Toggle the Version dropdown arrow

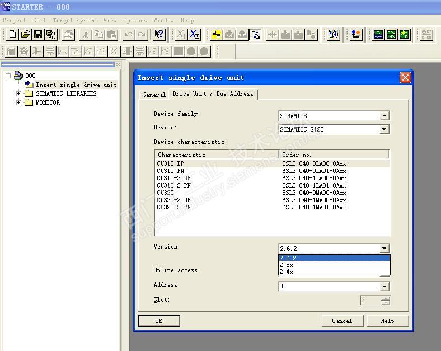click(384, 249)
